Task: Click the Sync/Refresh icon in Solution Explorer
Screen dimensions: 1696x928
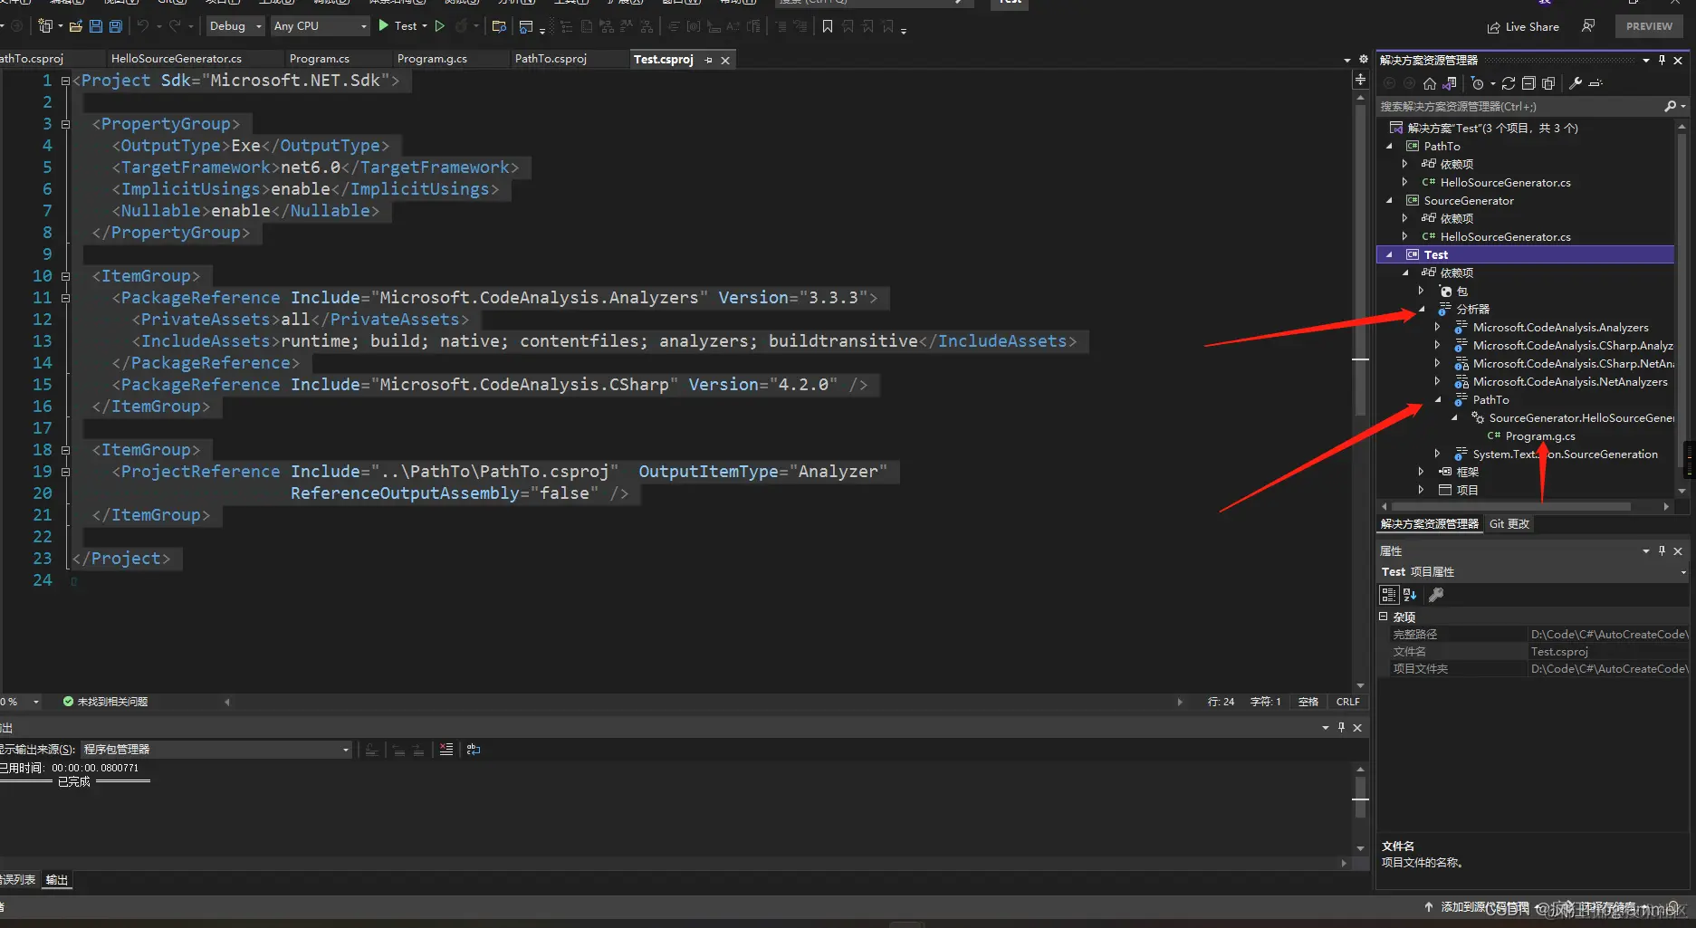Action: 1509,83
